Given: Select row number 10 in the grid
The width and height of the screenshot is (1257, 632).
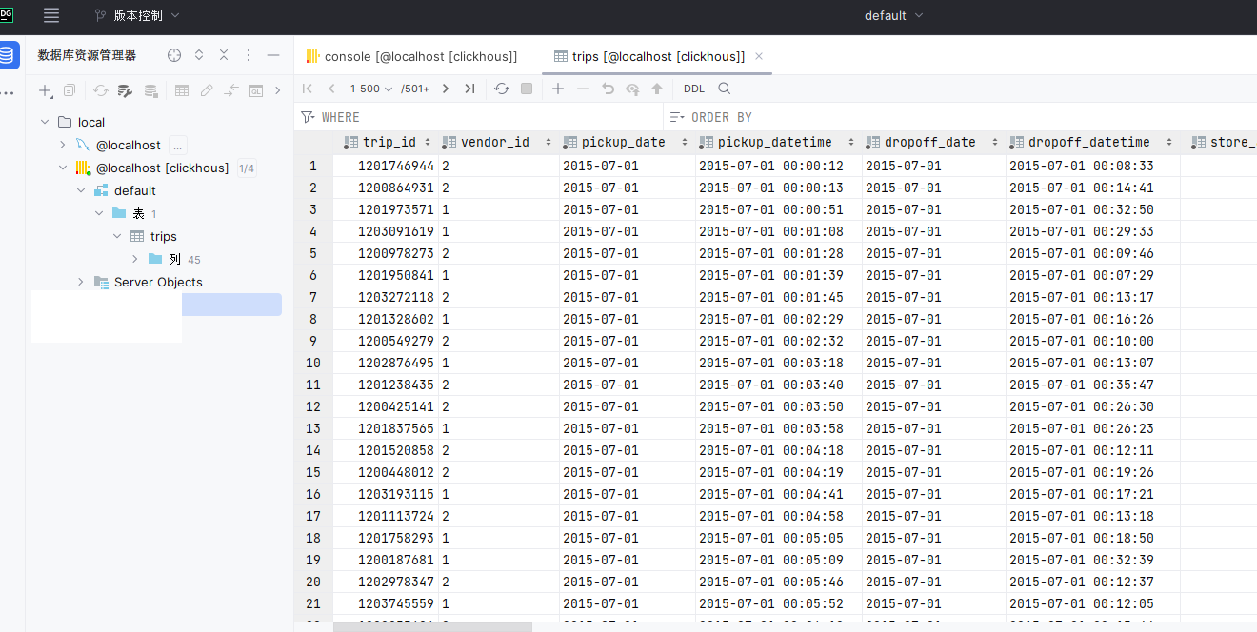Looking at the screenshot, I should pos(313,363).
